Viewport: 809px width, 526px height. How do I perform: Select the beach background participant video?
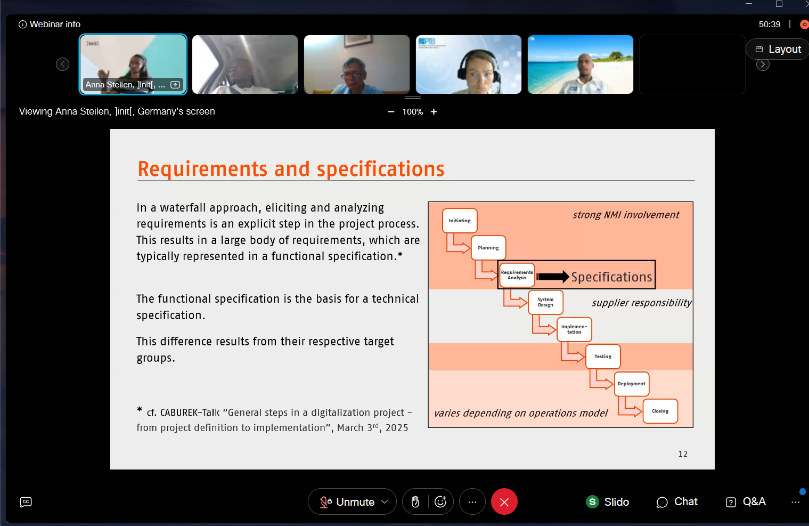(580, 64)
